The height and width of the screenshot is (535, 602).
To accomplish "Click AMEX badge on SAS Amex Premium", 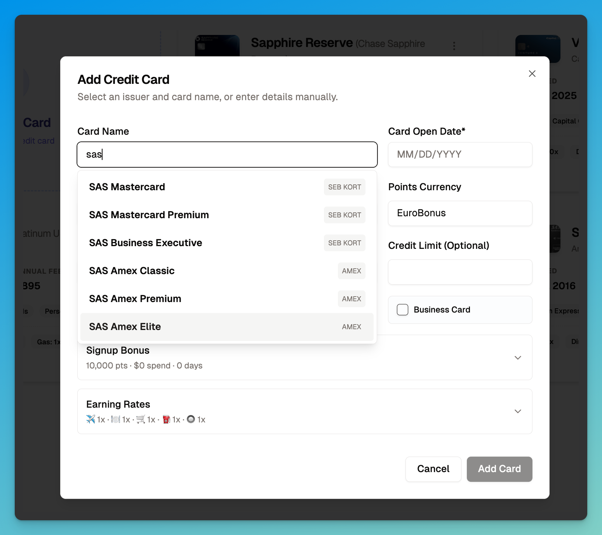I will point(351,299).
